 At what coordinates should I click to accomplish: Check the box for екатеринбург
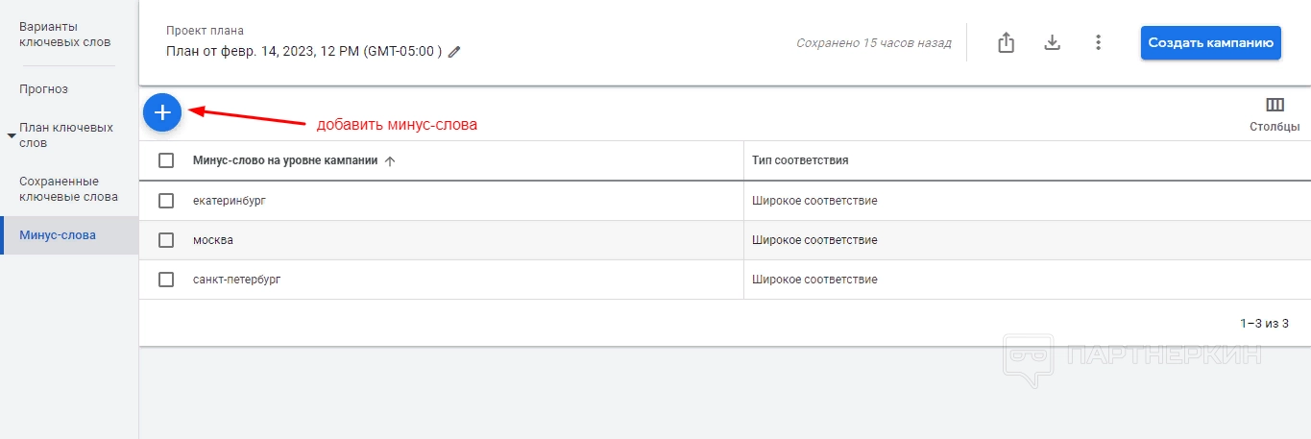(x=166, y=201)
